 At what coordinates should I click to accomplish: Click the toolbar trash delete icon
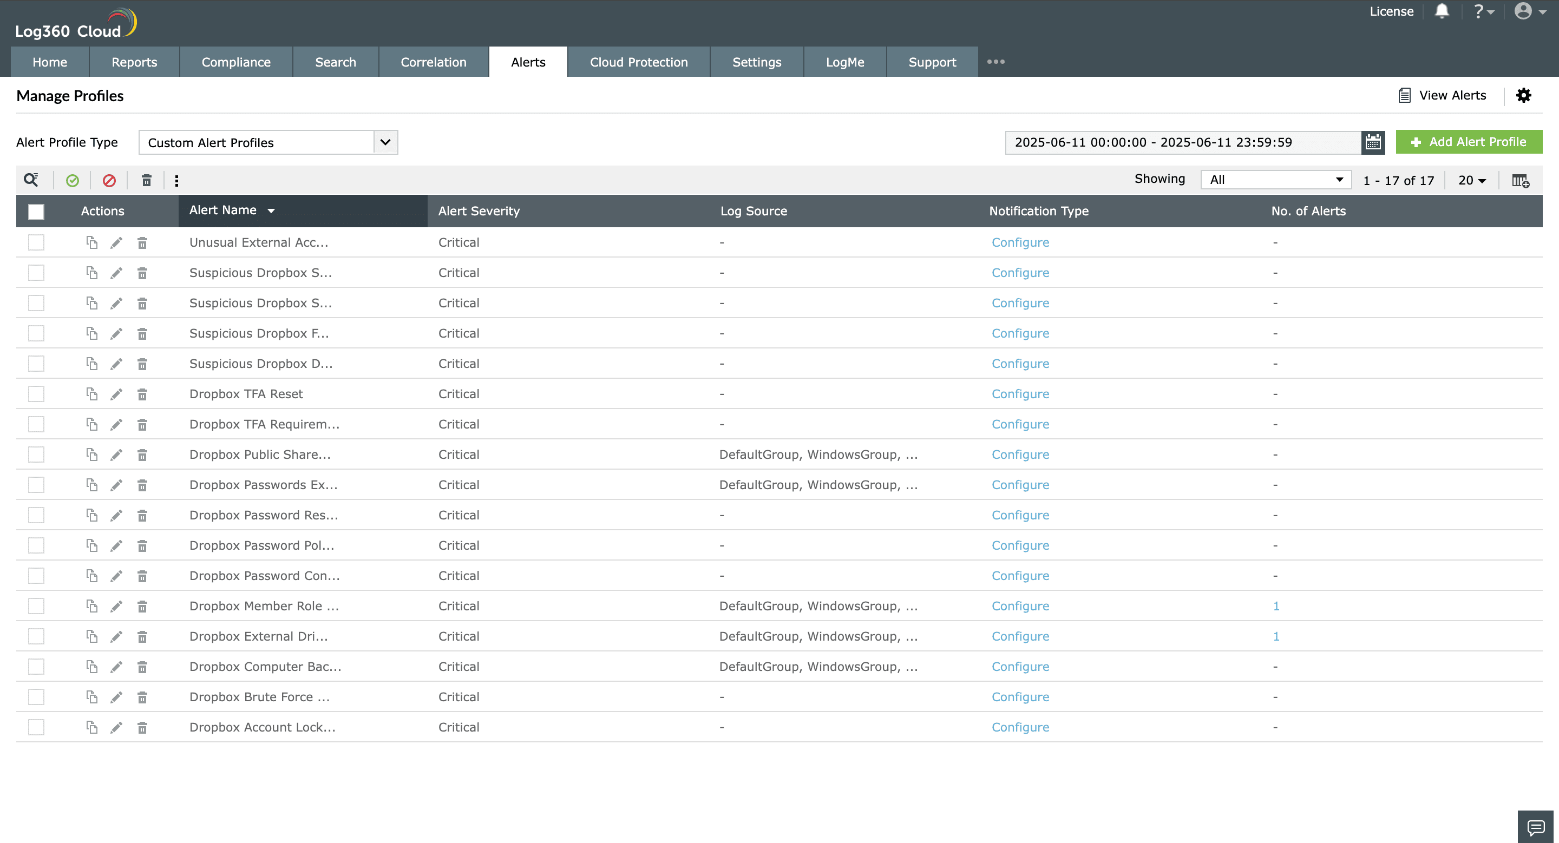147,180
